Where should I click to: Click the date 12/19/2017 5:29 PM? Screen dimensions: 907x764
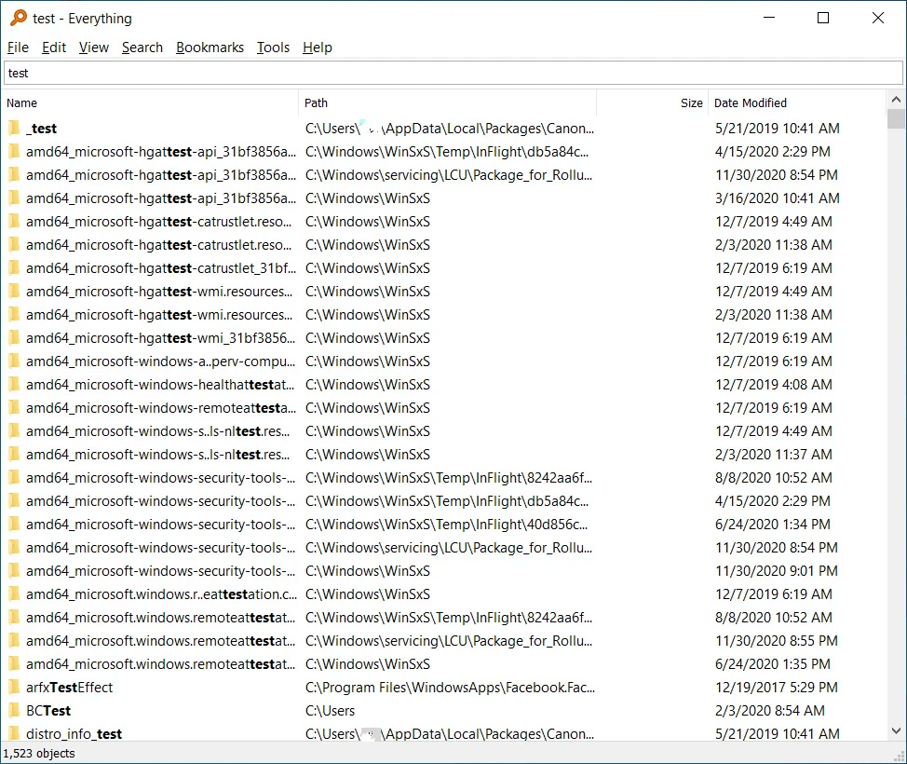777,687
